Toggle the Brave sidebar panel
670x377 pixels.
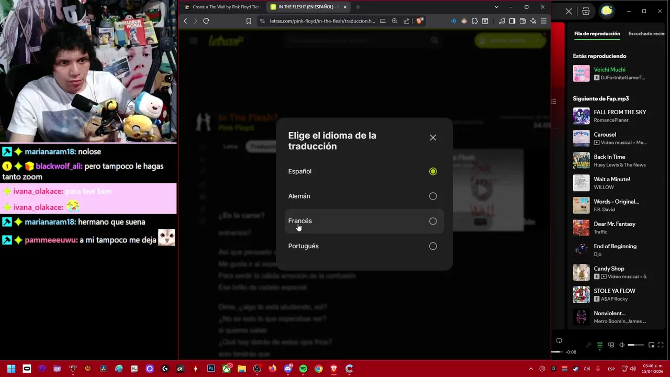coord(512,21)
